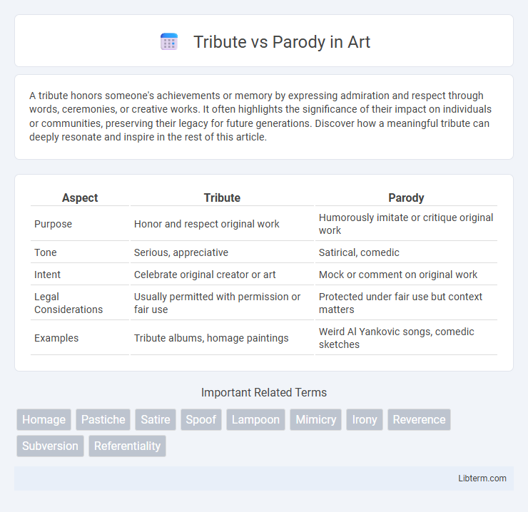528x512 pixels.
Task: Click the Parody column header
Action: [406, 198]
